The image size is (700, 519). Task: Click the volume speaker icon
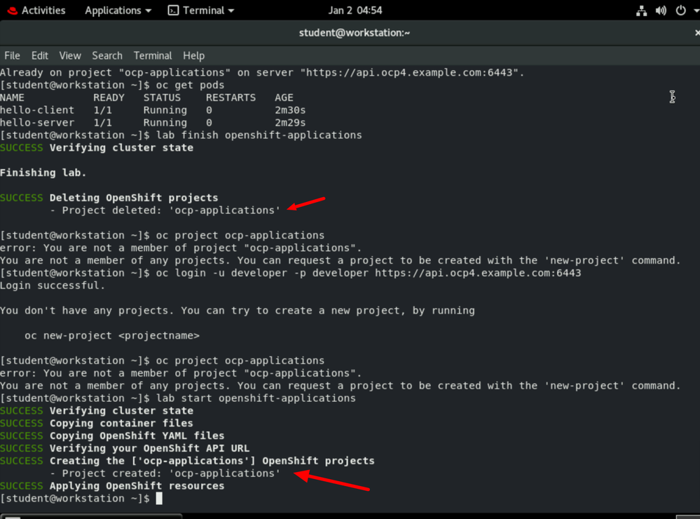click(x=661, y=11)
